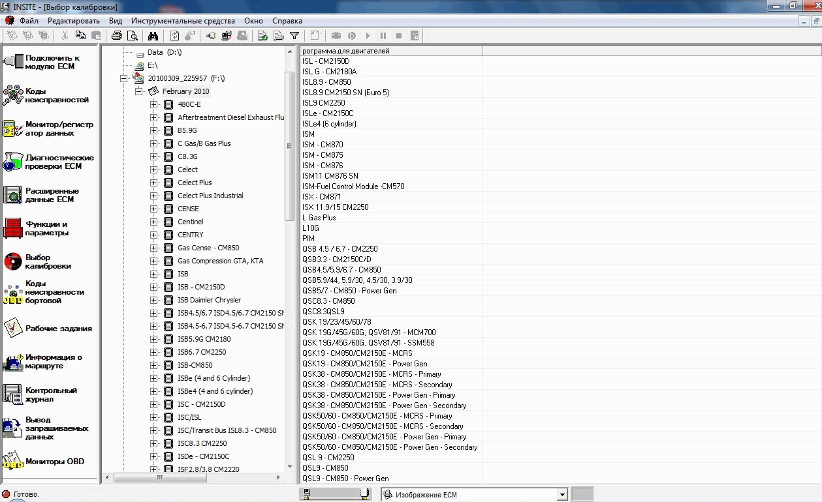Screen dimensions: 822x502
Task: Collapse the 20100309_225957 (F:\) drive node
Action: point(124,78)
